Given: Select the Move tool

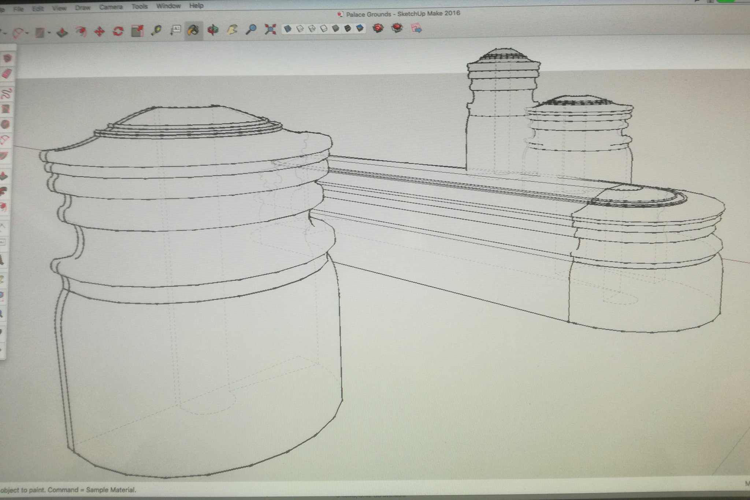Looking at the screenshot, I should (99, 32).
